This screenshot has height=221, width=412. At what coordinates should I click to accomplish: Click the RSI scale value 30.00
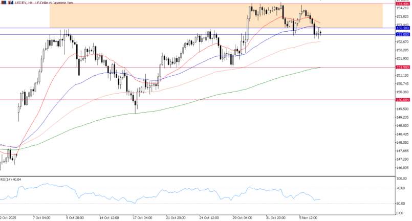(402, 204)
